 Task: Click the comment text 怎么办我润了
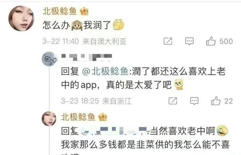tap(83, 25)
